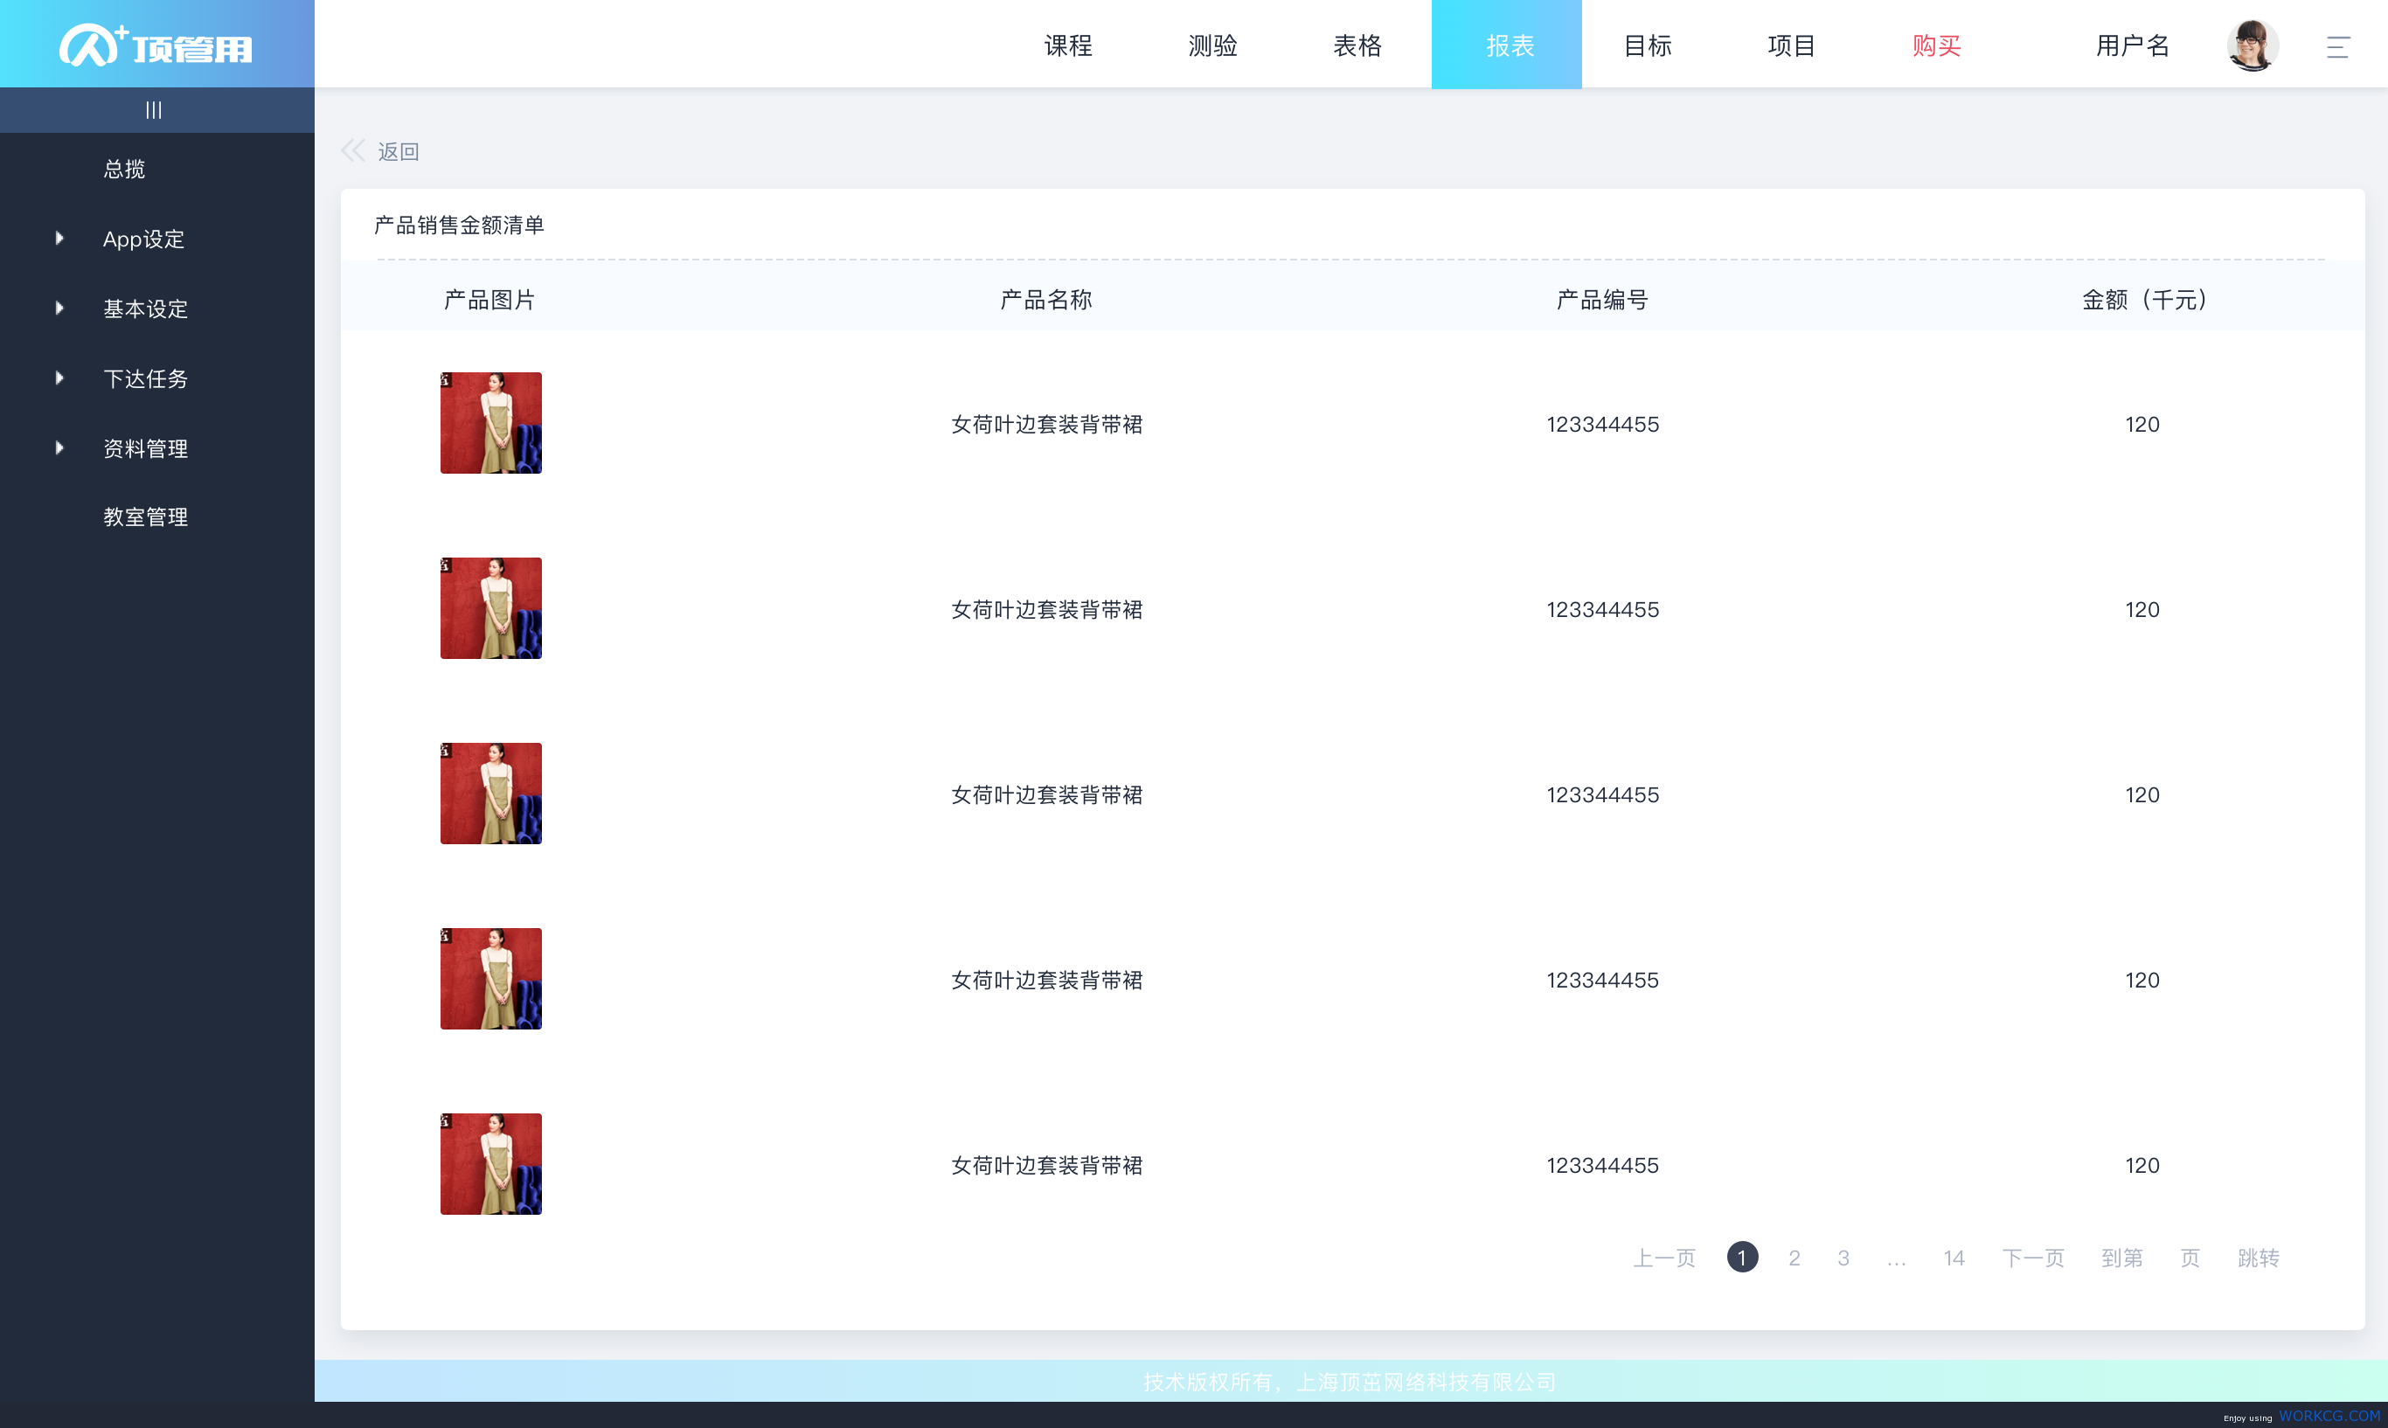This screenshot has width=2388, height=1428.
Task: Click the 产品图片 column header
Action: coord(489,299)
